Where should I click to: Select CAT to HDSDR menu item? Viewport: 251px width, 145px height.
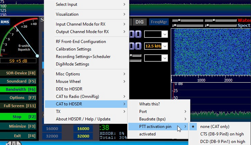click(x=86, y=104)
